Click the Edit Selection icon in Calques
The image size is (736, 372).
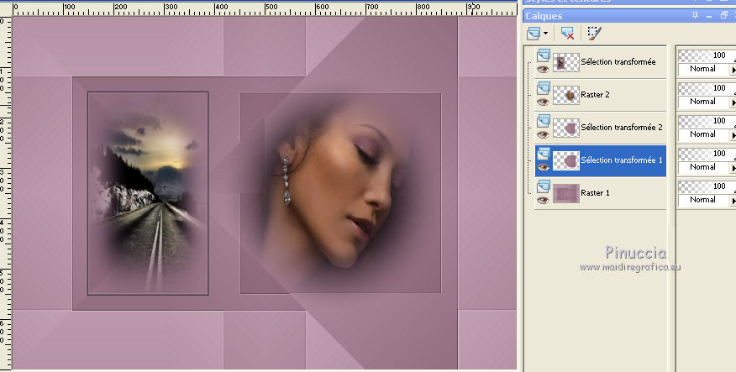(594, 34)
